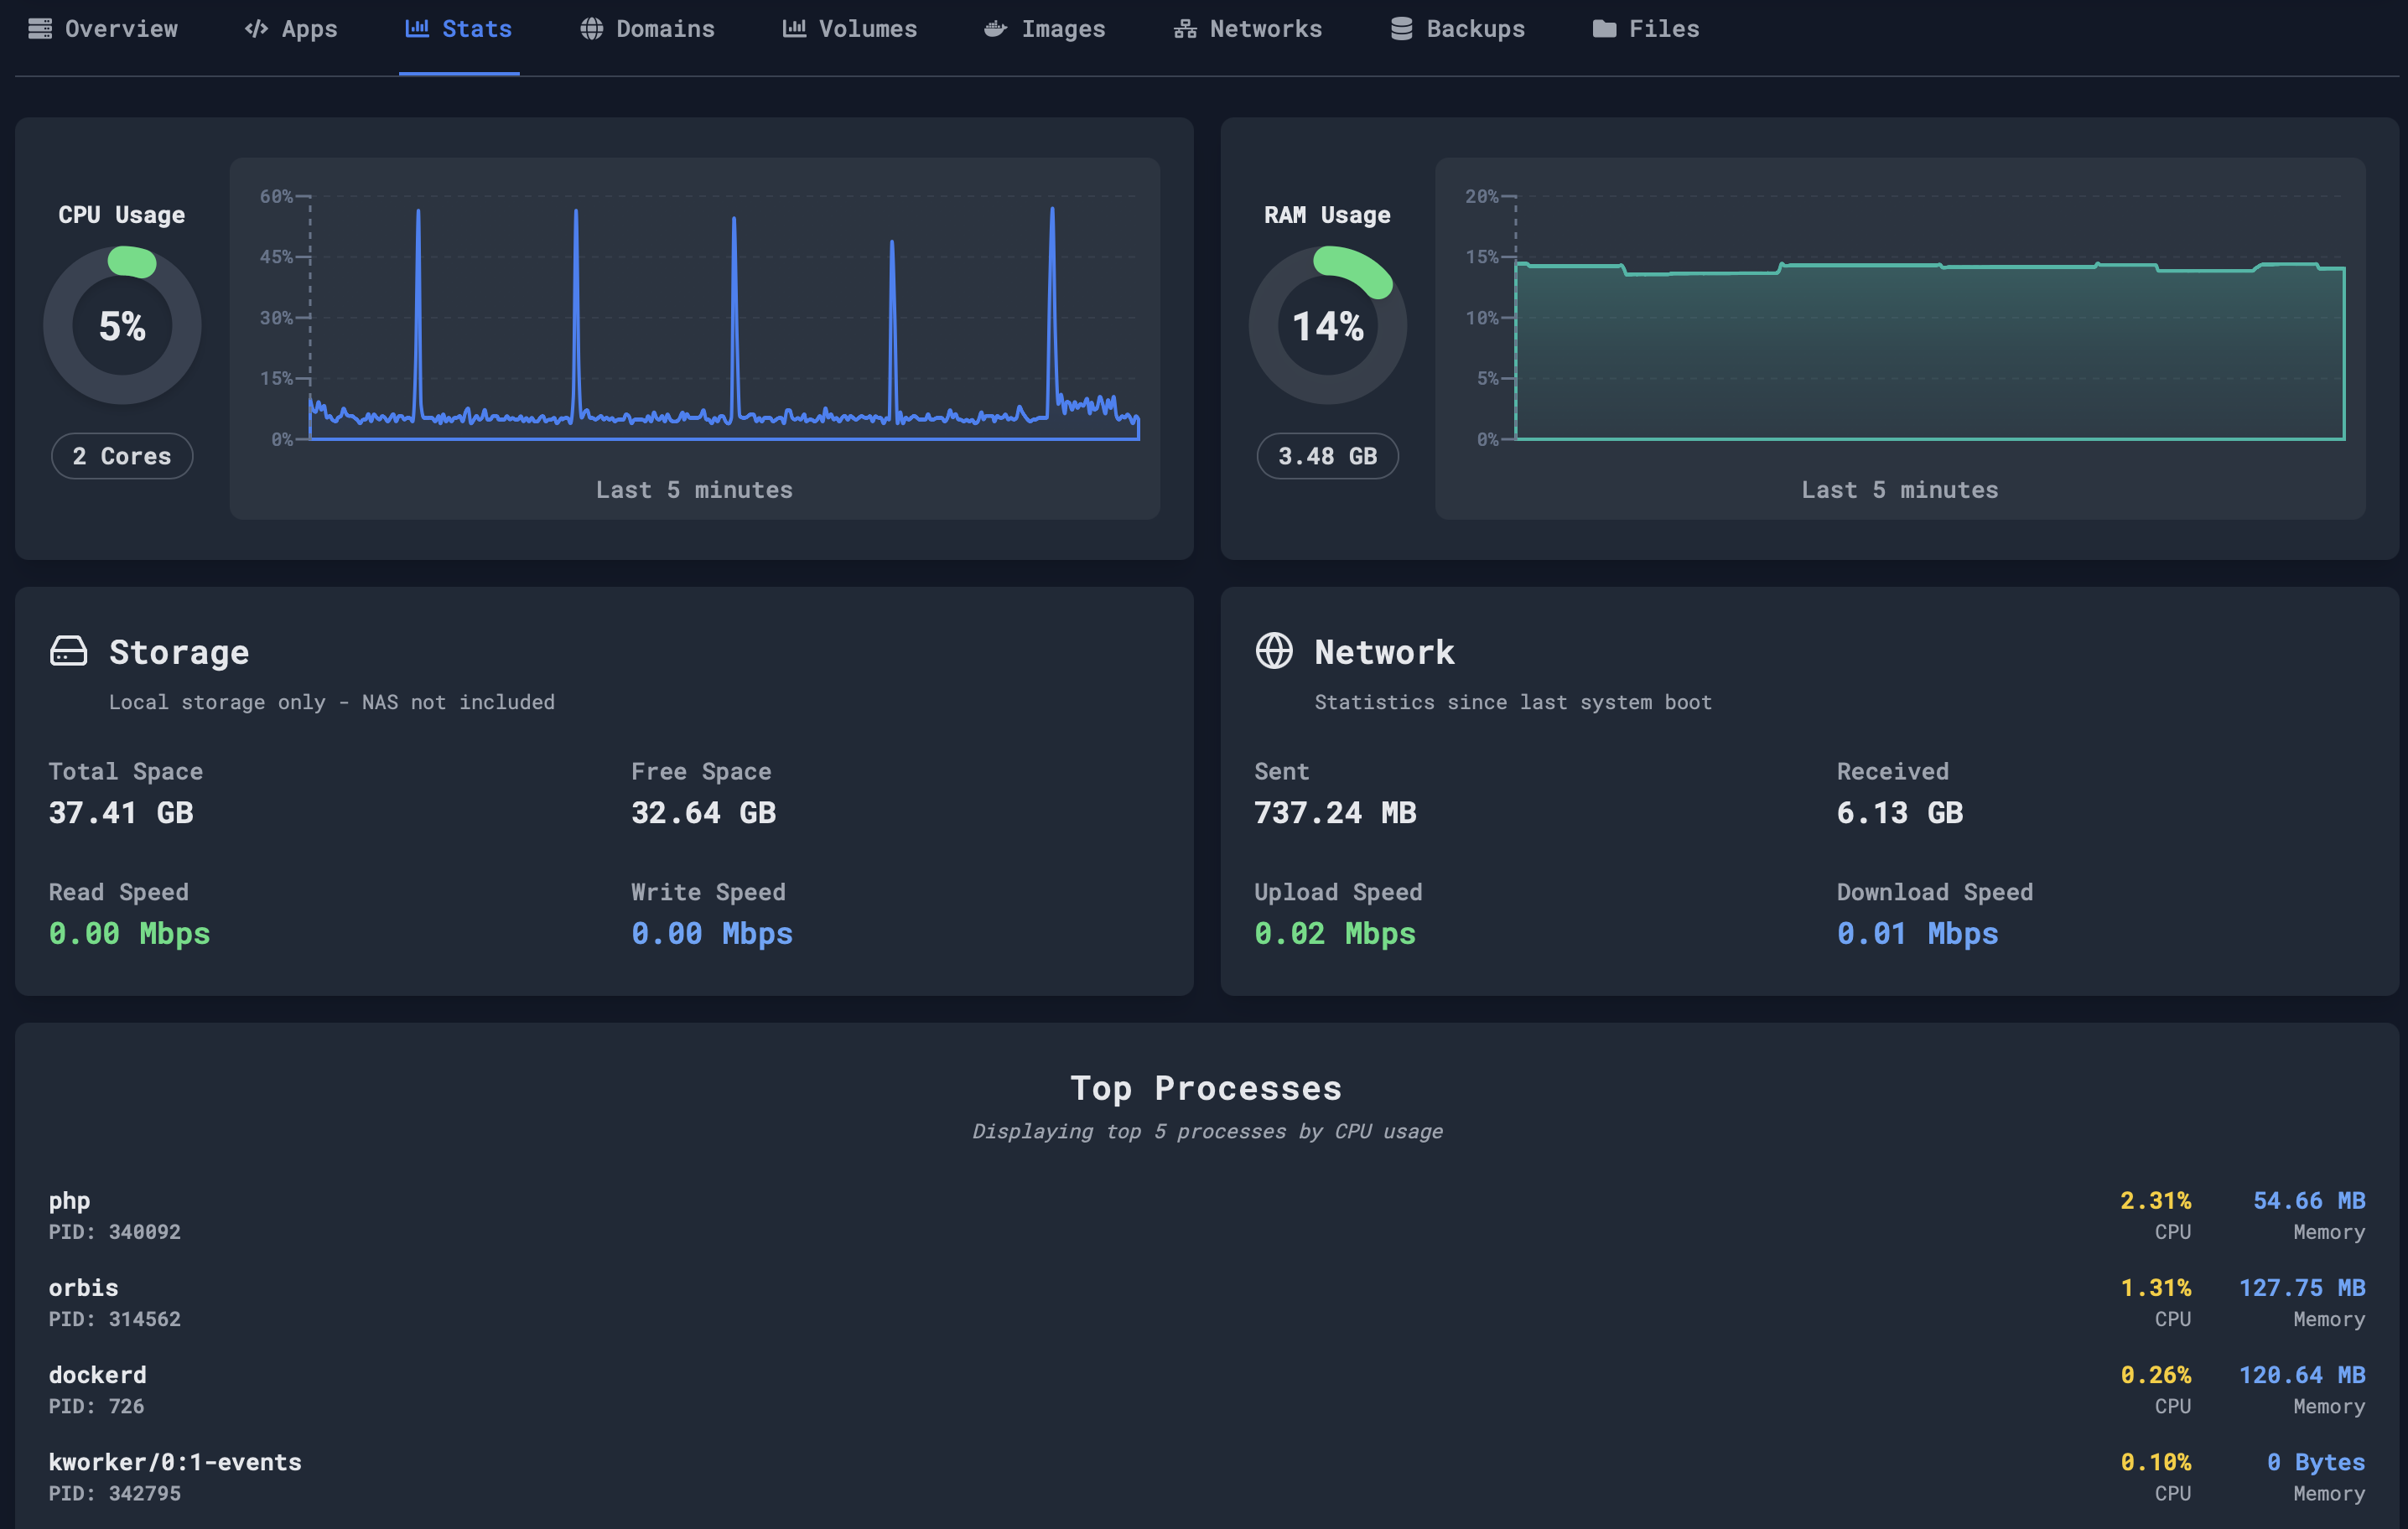This screenshot has width=2408, height=1529.
Task: Click kworker CPU value 0.10%
Action: [2155, 1462]
